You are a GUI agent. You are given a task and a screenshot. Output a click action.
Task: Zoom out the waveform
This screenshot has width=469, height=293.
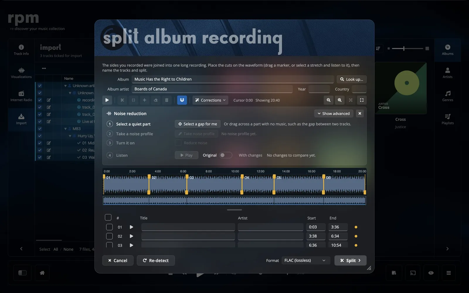(x=329, y=100)
